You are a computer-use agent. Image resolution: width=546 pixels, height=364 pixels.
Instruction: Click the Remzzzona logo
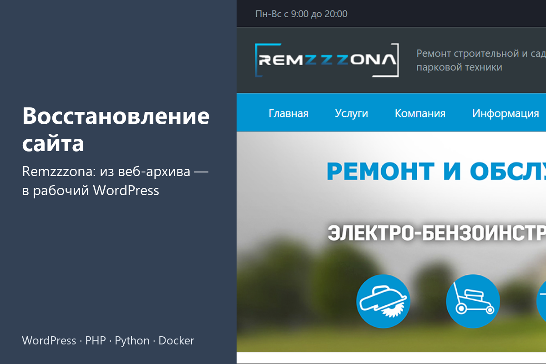327,60
